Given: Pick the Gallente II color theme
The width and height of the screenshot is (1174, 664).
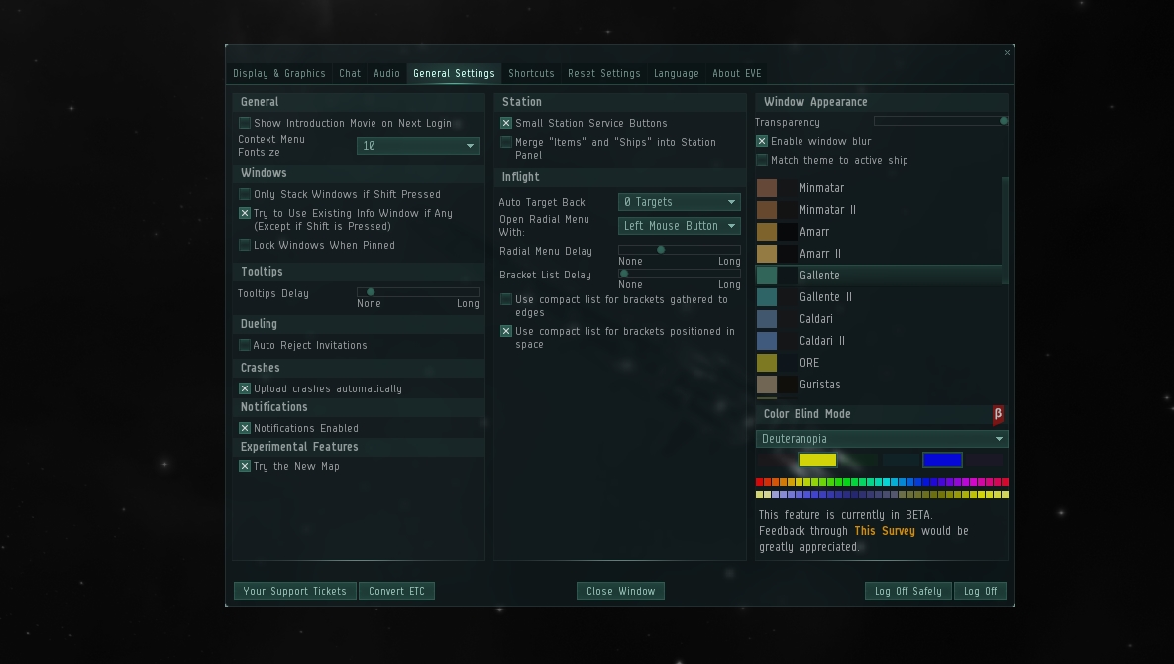Looking at the screenshot, I should tap(878, 297).
